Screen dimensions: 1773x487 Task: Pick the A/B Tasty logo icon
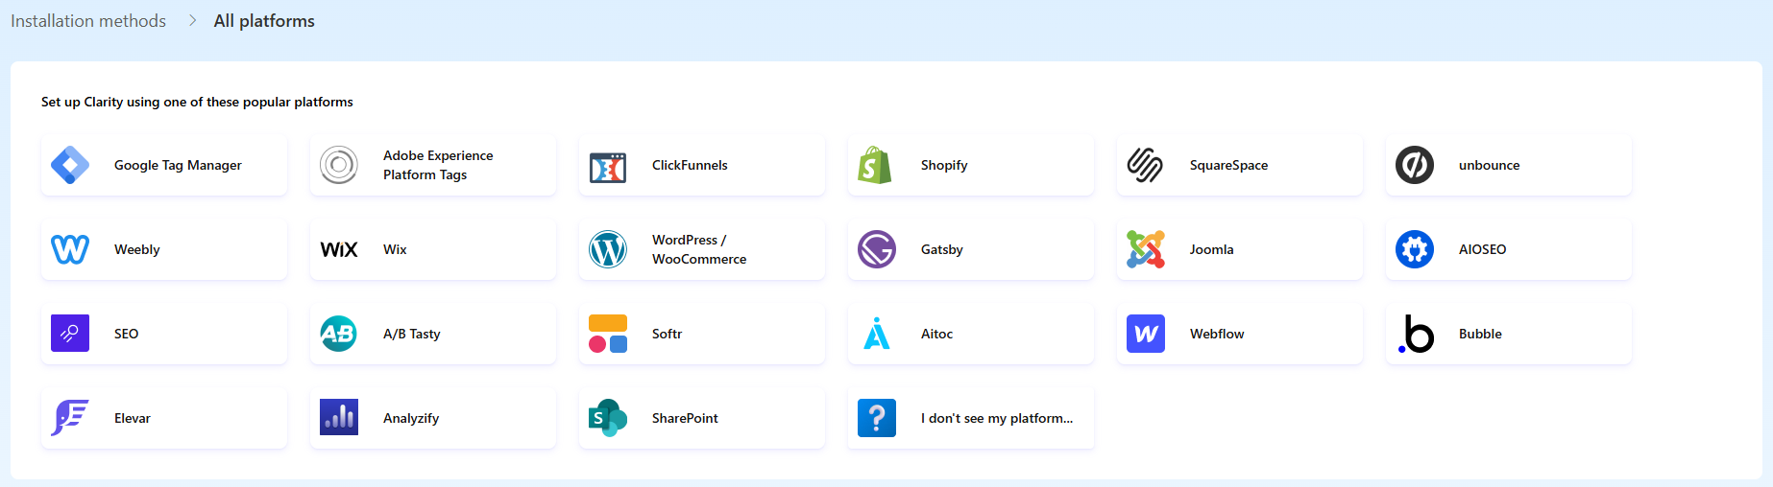[338, 334]
